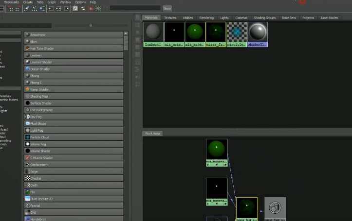Create a Light Fog node
The width and height of the screenshot is (352, 221).
[x=74, y=130]
